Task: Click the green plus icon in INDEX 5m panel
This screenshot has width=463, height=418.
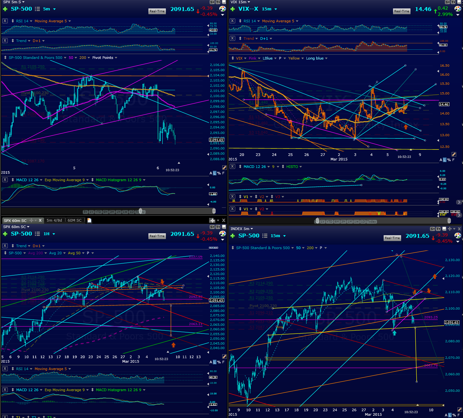Action: point(233,236)
